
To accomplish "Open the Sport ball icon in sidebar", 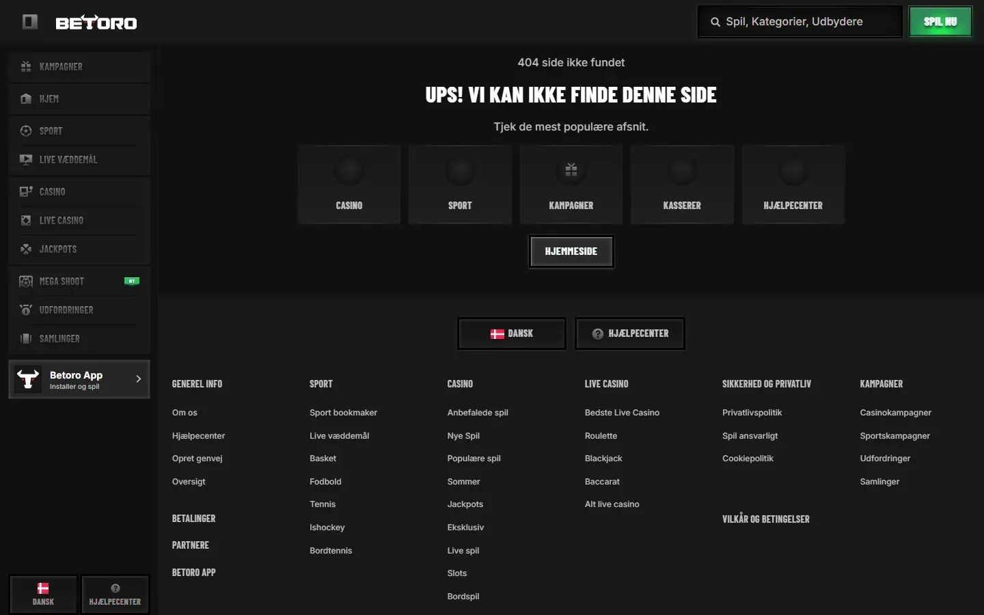I will pyautogui.click(x=26, y=131).
